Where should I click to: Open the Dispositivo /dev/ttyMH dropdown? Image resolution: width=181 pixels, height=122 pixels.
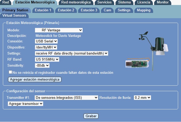pos(46,47)
